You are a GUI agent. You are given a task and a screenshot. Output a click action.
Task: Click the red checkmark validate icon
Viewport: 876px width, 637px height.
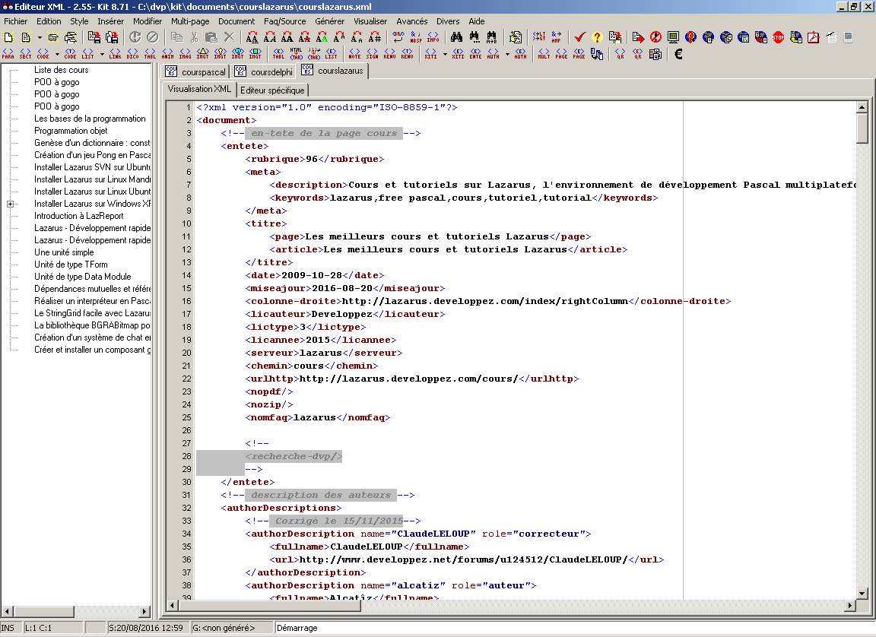[x=579, y=36]
